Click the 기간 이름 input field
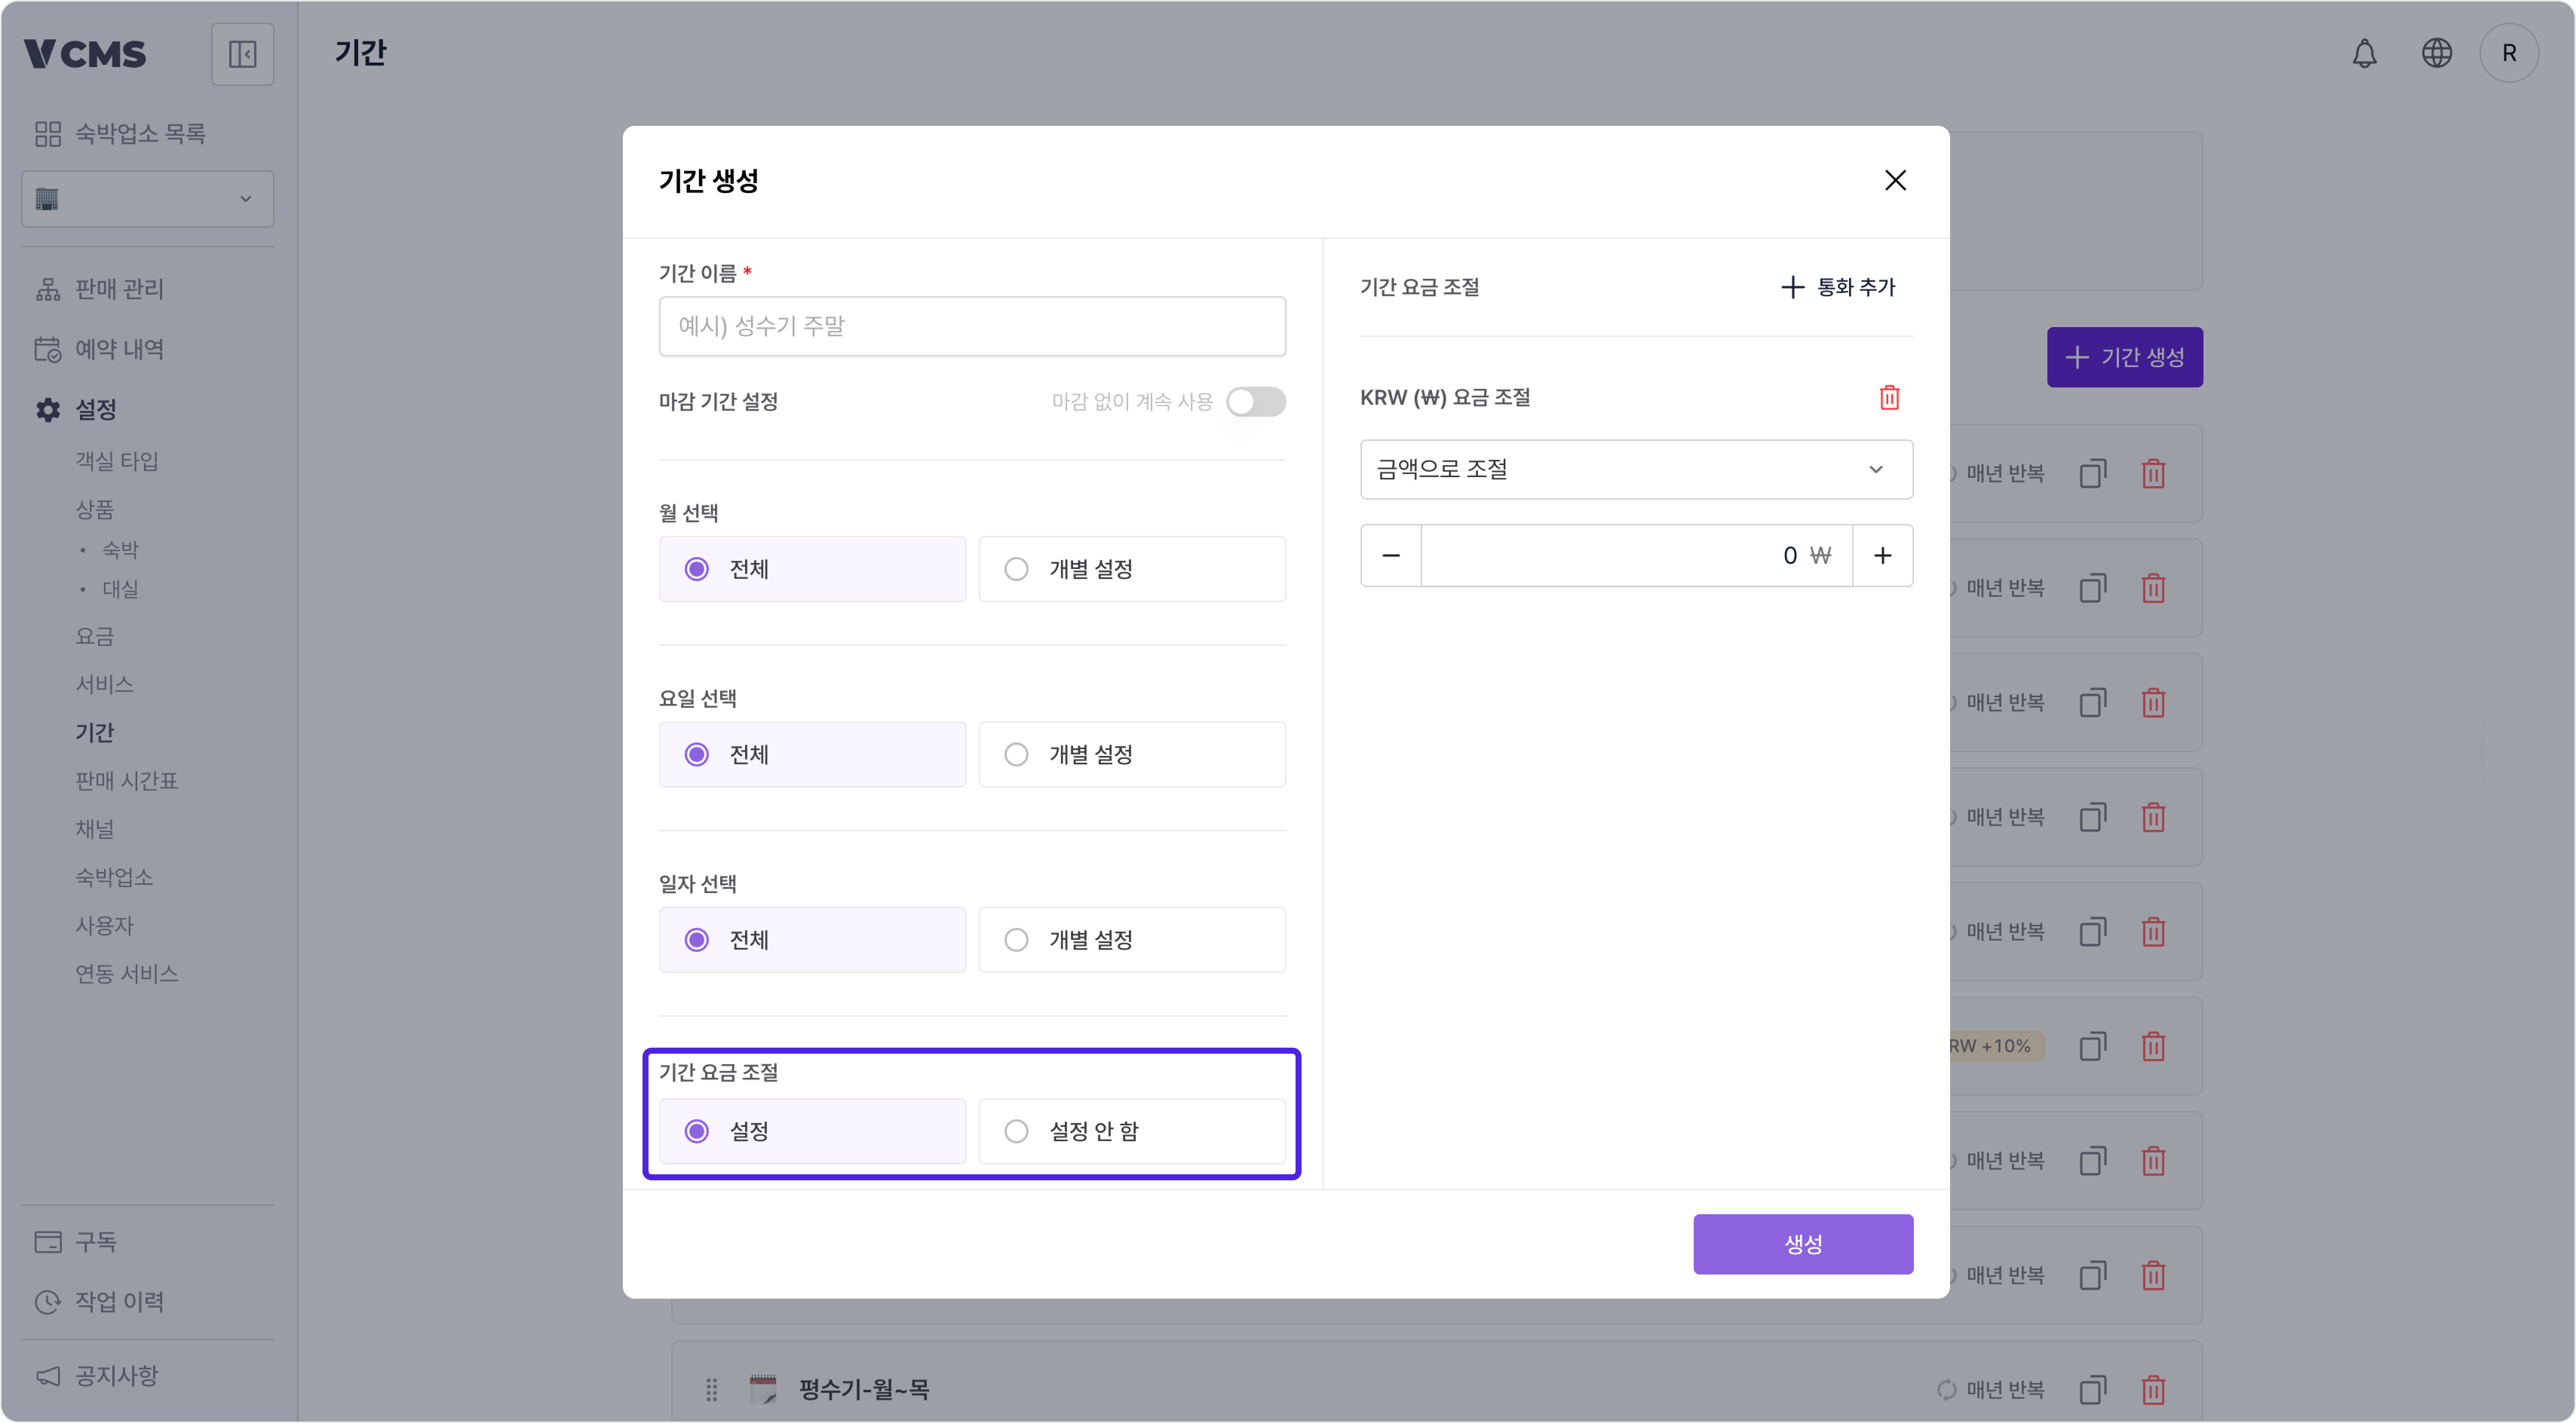Screen dimensions: 2576x1423 [972, 326]
